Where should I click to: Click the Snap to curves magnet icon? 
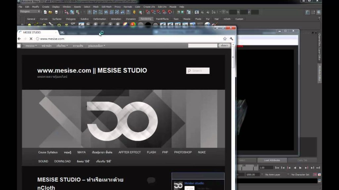(x=153, y=12)
